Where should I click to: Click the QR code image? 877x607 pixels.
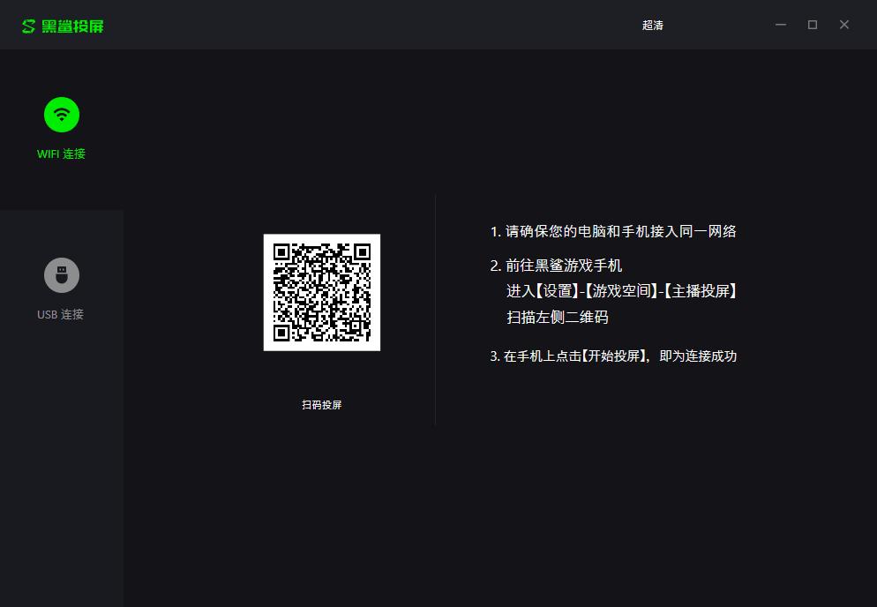click(322, 293)
